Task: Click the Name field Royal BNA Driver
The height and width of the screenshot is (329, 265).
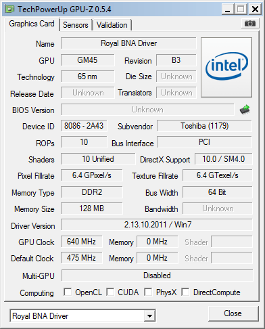Action: [128, 43]
